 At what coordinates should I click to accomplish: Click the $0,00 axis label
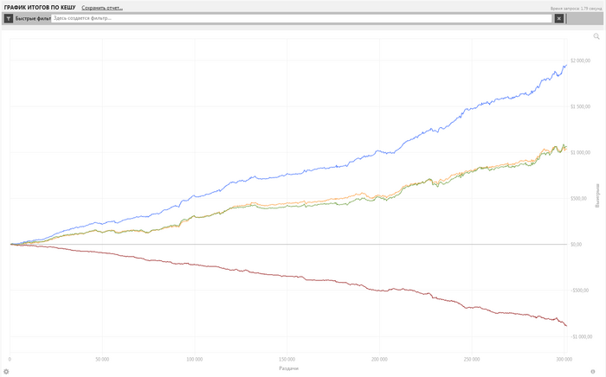click(576, 244)
